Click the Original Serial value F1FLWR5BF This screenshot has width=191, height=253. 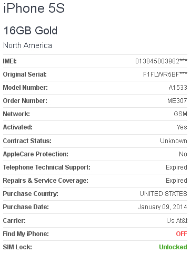point(165,74)
